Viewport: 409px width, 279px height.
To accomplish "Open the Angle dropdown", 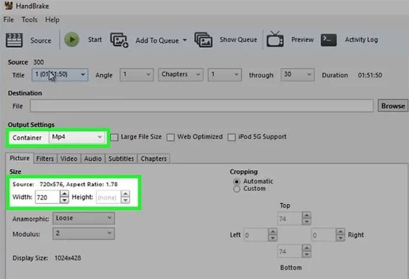I will [136, 75].
